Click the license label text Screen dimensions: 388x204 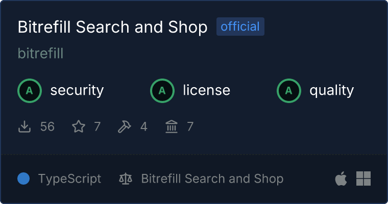point(207,90)
